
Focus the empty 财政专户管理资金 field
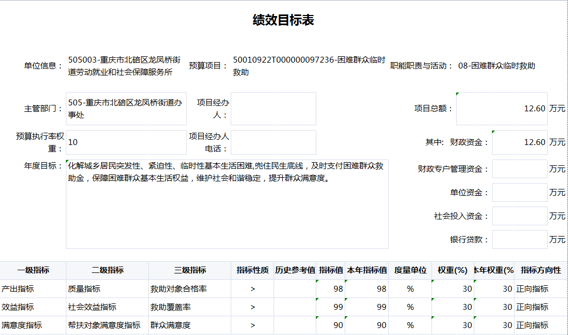pyautogui.click(x=519, y=169)
